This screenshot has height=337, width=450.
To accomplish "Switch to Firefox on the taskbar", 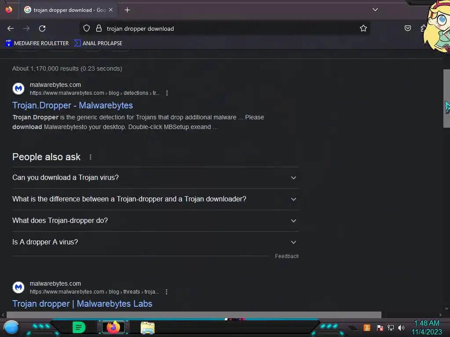I will (113, 327).
